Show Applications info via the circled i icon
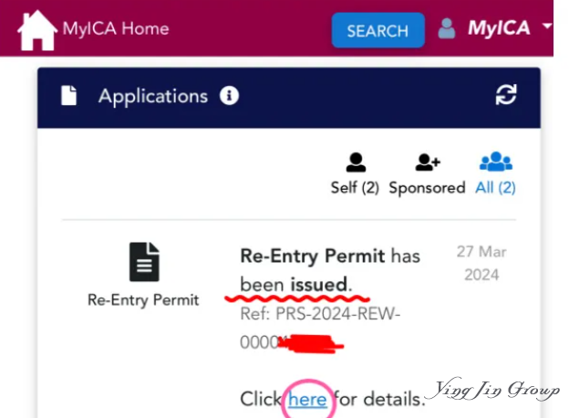 point(229,96)
